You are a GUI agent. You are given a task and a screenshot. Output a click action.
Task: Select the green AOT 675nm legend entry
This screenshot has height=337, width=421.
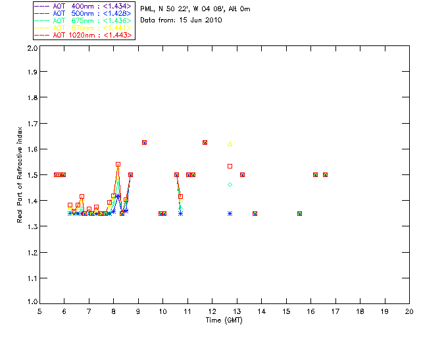point(83,20)
